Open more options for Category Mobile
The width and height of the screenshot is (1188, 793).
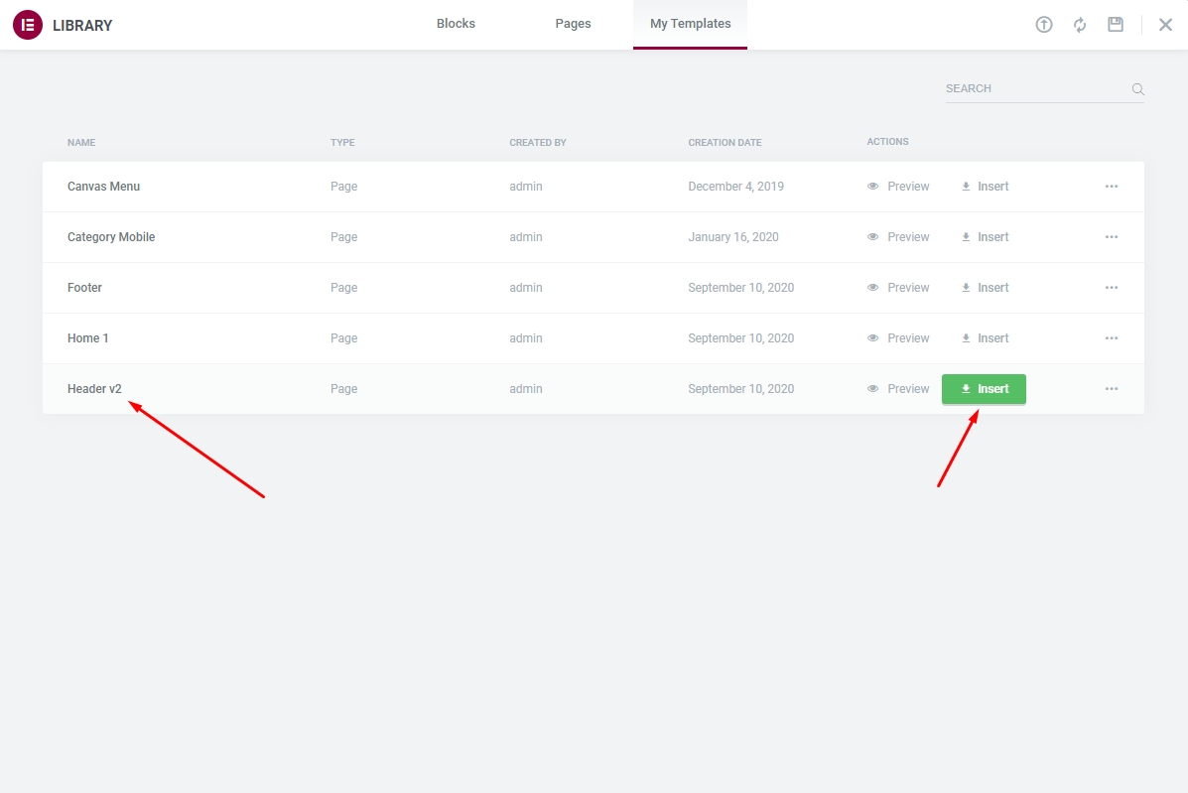(x=1112, y=237)
